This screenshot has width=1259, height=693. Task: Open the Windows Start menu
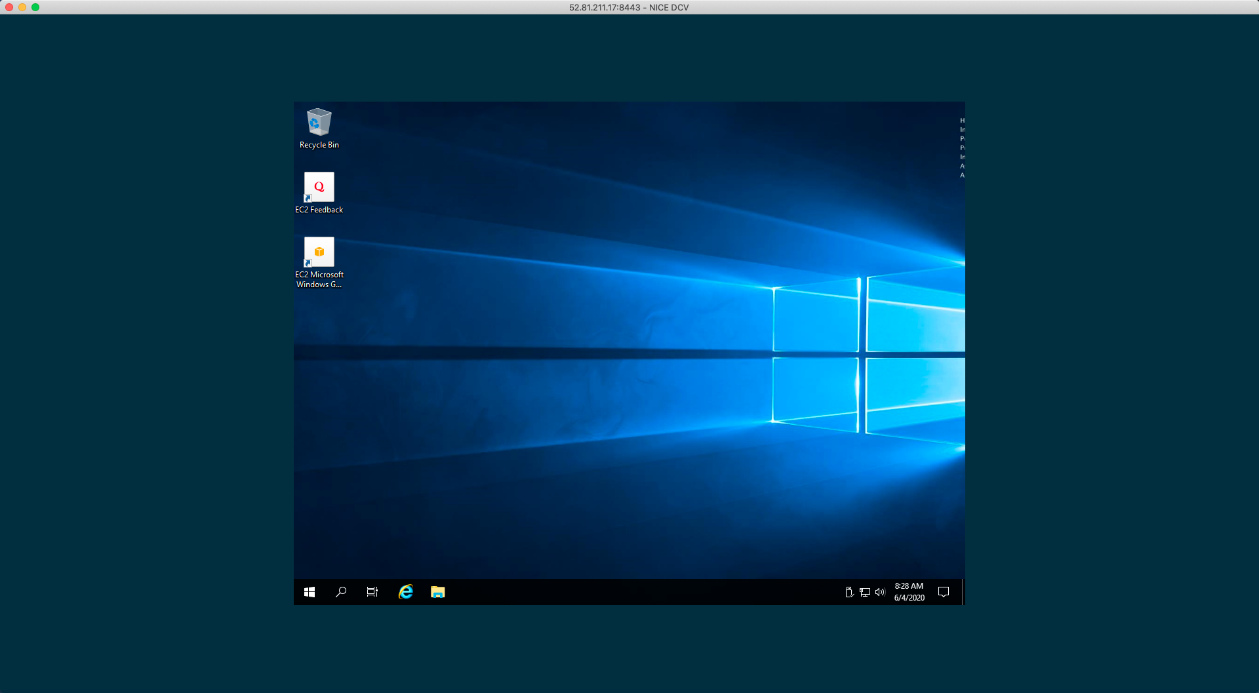click(x=310, y=592)
